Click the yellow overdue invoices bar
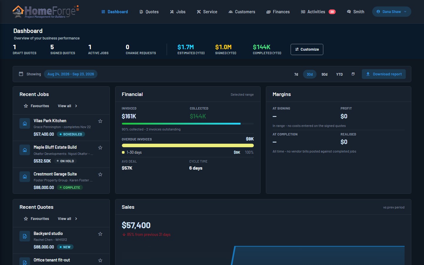This screenshot has height=265, width=424. click(188, 145)
